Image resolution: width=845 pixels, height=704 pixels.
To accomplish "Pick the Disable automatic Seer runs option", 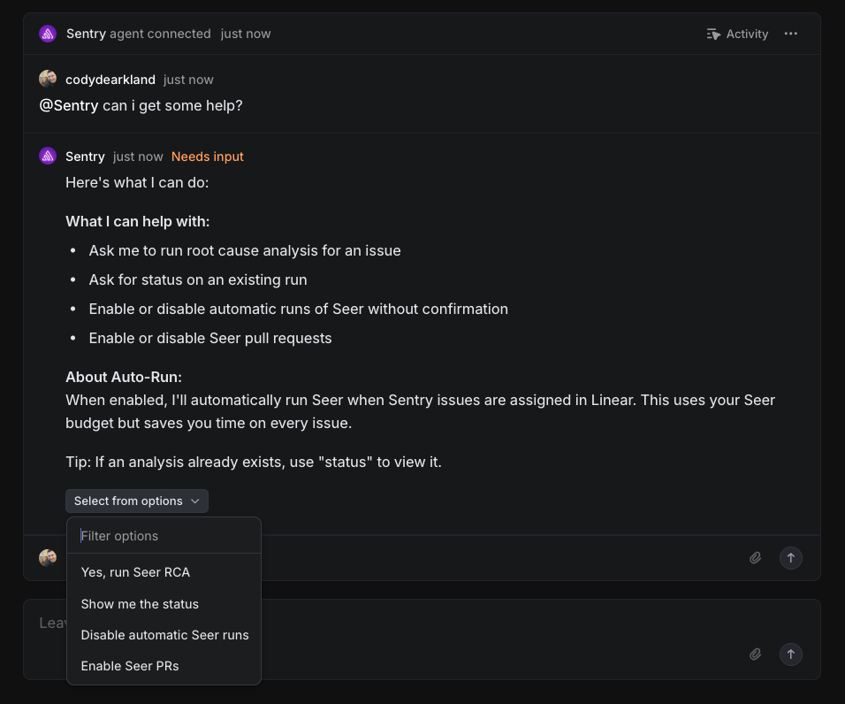I will [164, 635].
